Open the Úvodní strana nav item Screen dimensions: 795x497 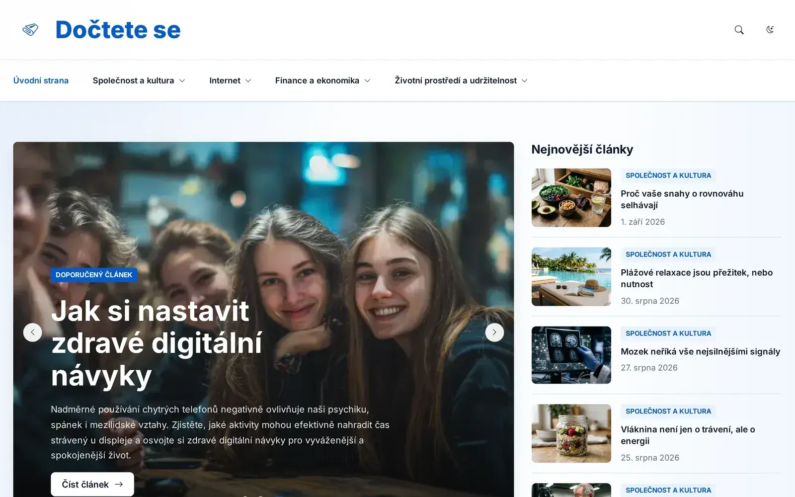41,81
